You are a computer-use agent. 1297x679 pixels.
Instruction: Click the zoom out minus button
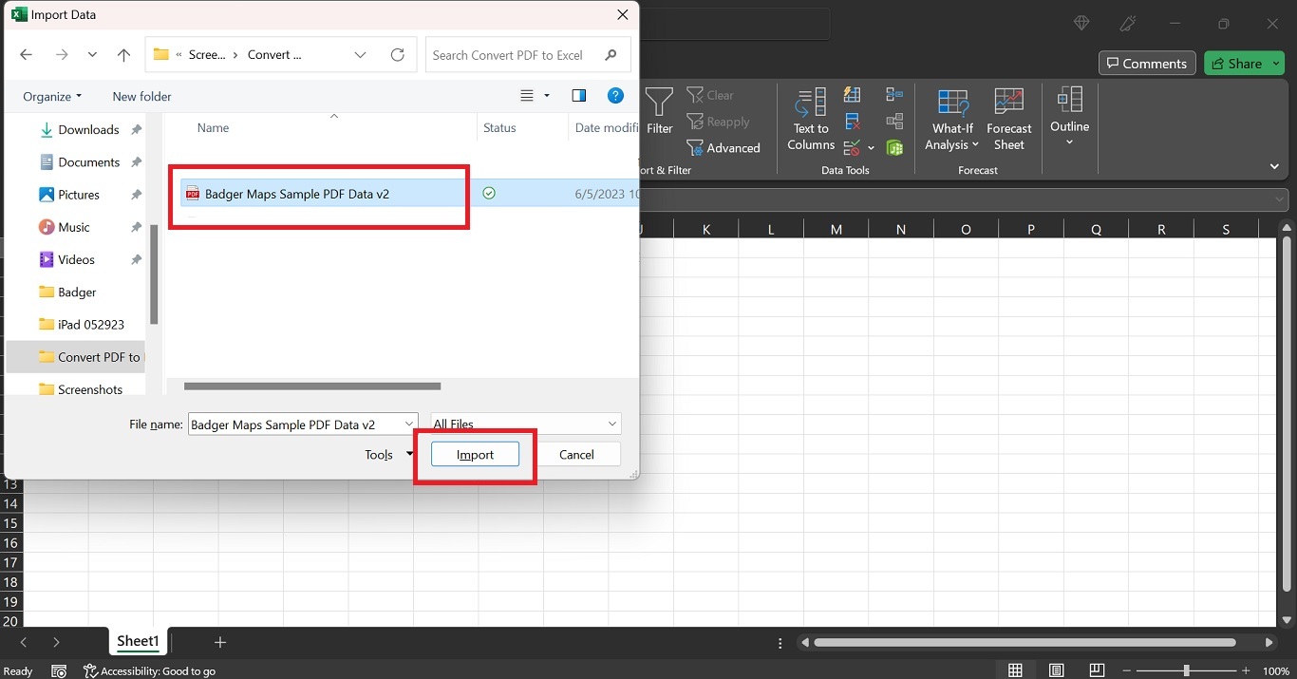click(x=1126, y=670)
